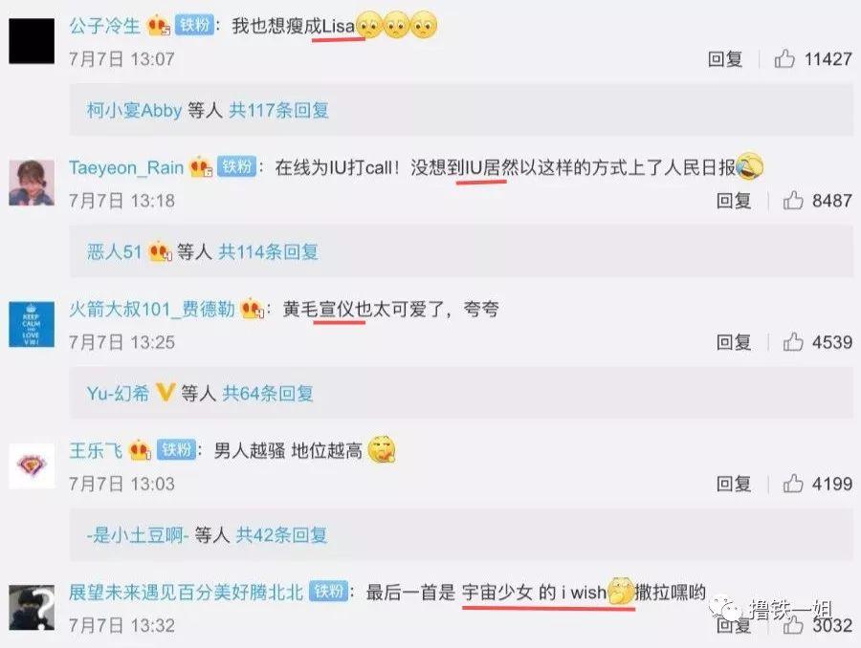The width and height of the screenshot is (861, 648).
Task: Visit 展望未来遇见百分美好腾北北 profile
Action: [x=187, y=592]
